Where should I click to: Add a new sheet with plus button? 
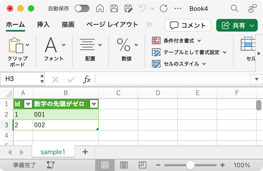pyautogui.click(x=85, y=152)
